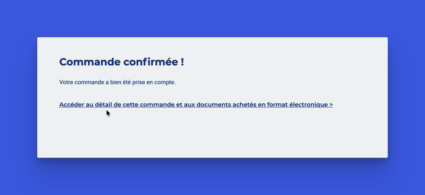Open the order details link
The width and height of the screenshot is (425, 195).
[196, 105]
